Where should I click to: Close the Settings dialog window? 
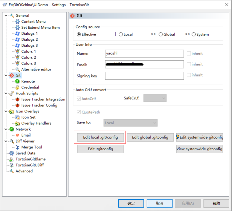point(227,4)
